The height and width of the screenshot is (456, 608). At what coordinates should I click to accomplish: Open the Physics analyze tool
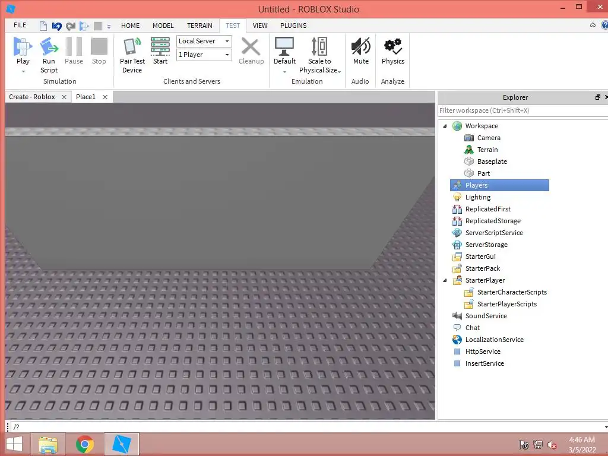tap(393, 51)
